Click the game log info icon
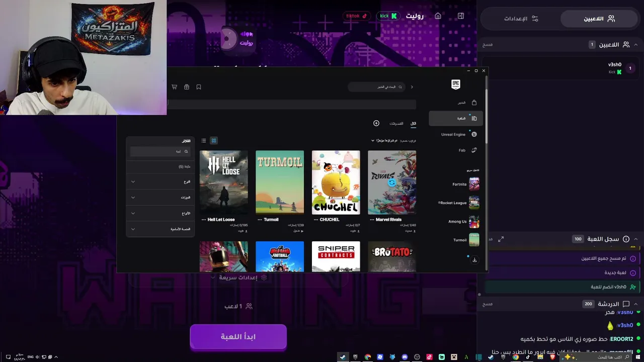Screen dimensions: 644x362 pos(626,239)
